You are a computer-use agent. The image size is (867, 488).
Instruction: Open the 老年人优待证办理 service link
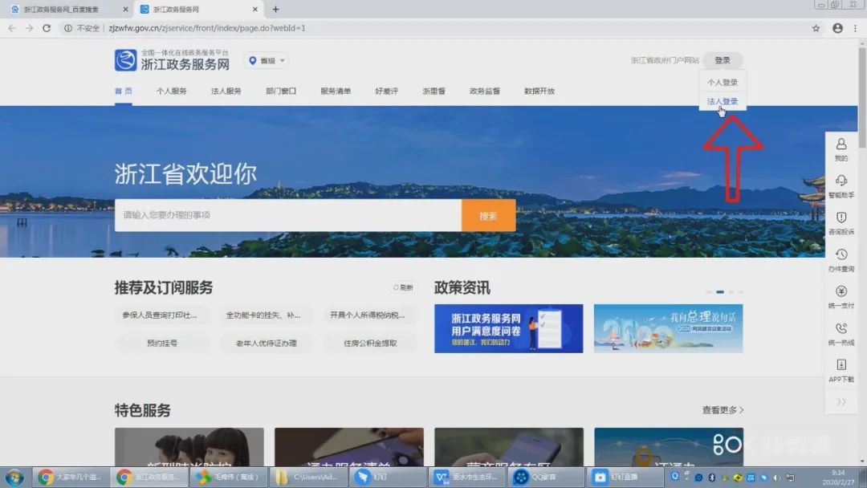[x=266, y=344]
